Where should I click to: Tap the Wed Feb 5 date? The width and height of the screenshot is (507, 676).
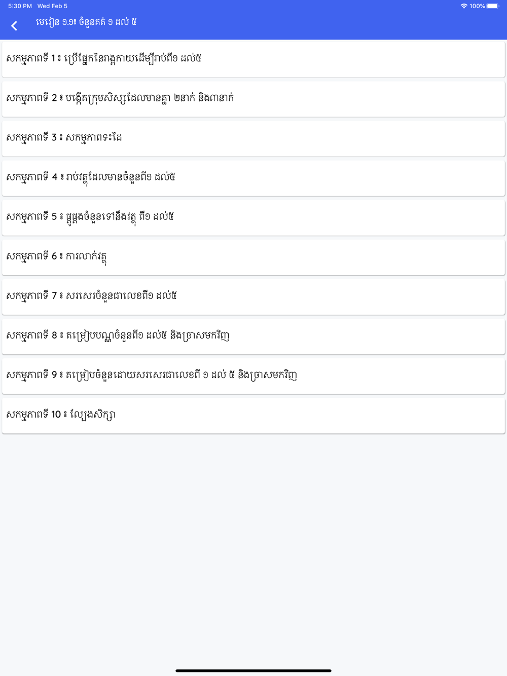pos(52,6)
